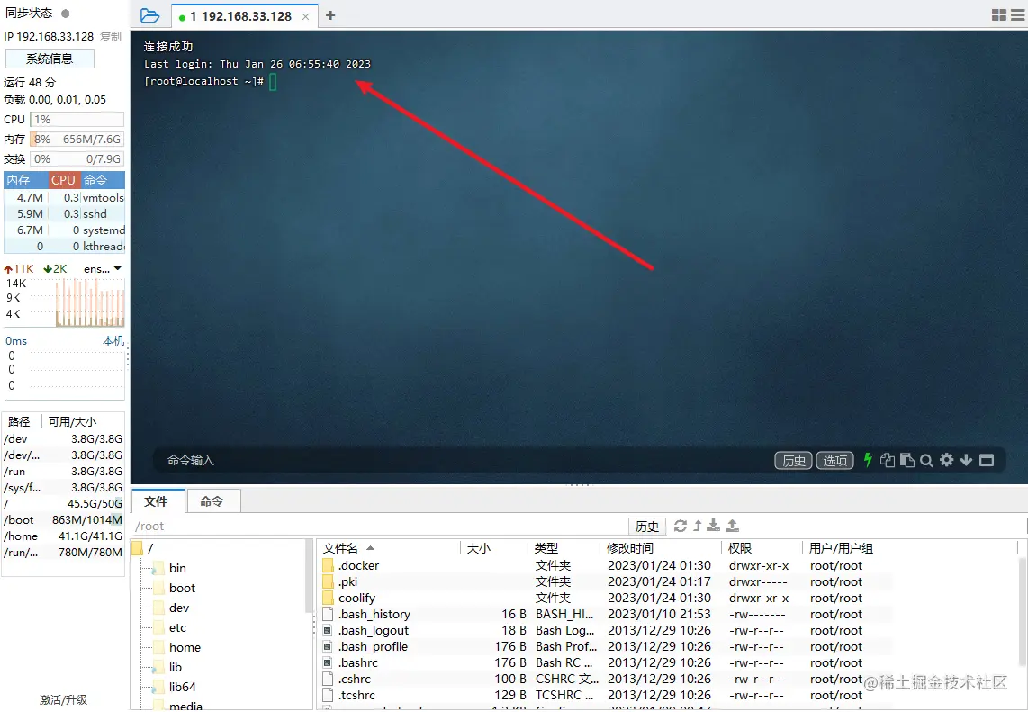Click the 系统信息 button

tap(50, 59)
